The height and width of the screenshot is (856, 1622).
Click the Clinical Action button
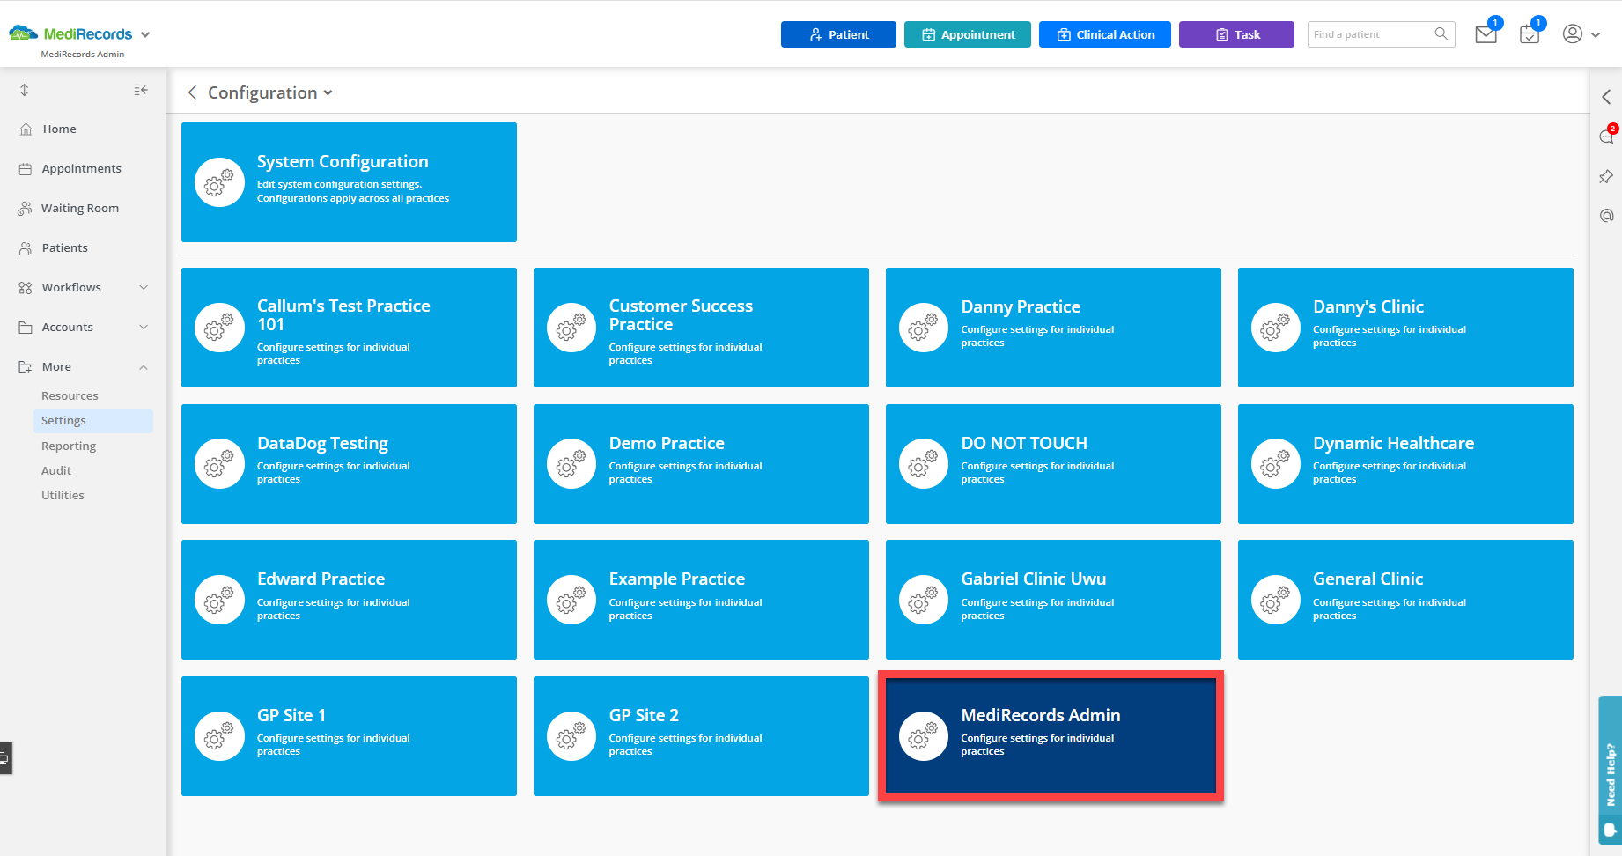1105,34
